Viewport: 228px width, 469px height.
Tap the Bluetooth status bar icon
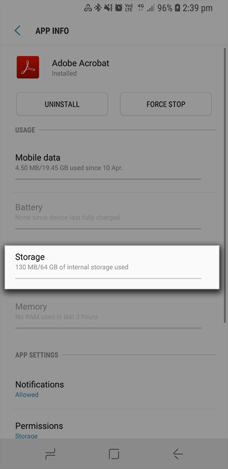point(97,8)
